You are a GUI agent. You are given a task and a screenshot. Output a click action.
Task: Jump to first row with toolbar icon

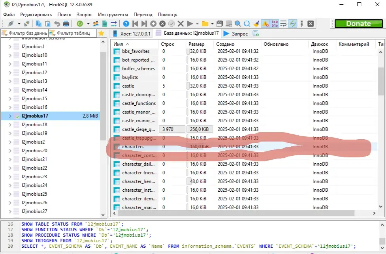click(135, 24)
